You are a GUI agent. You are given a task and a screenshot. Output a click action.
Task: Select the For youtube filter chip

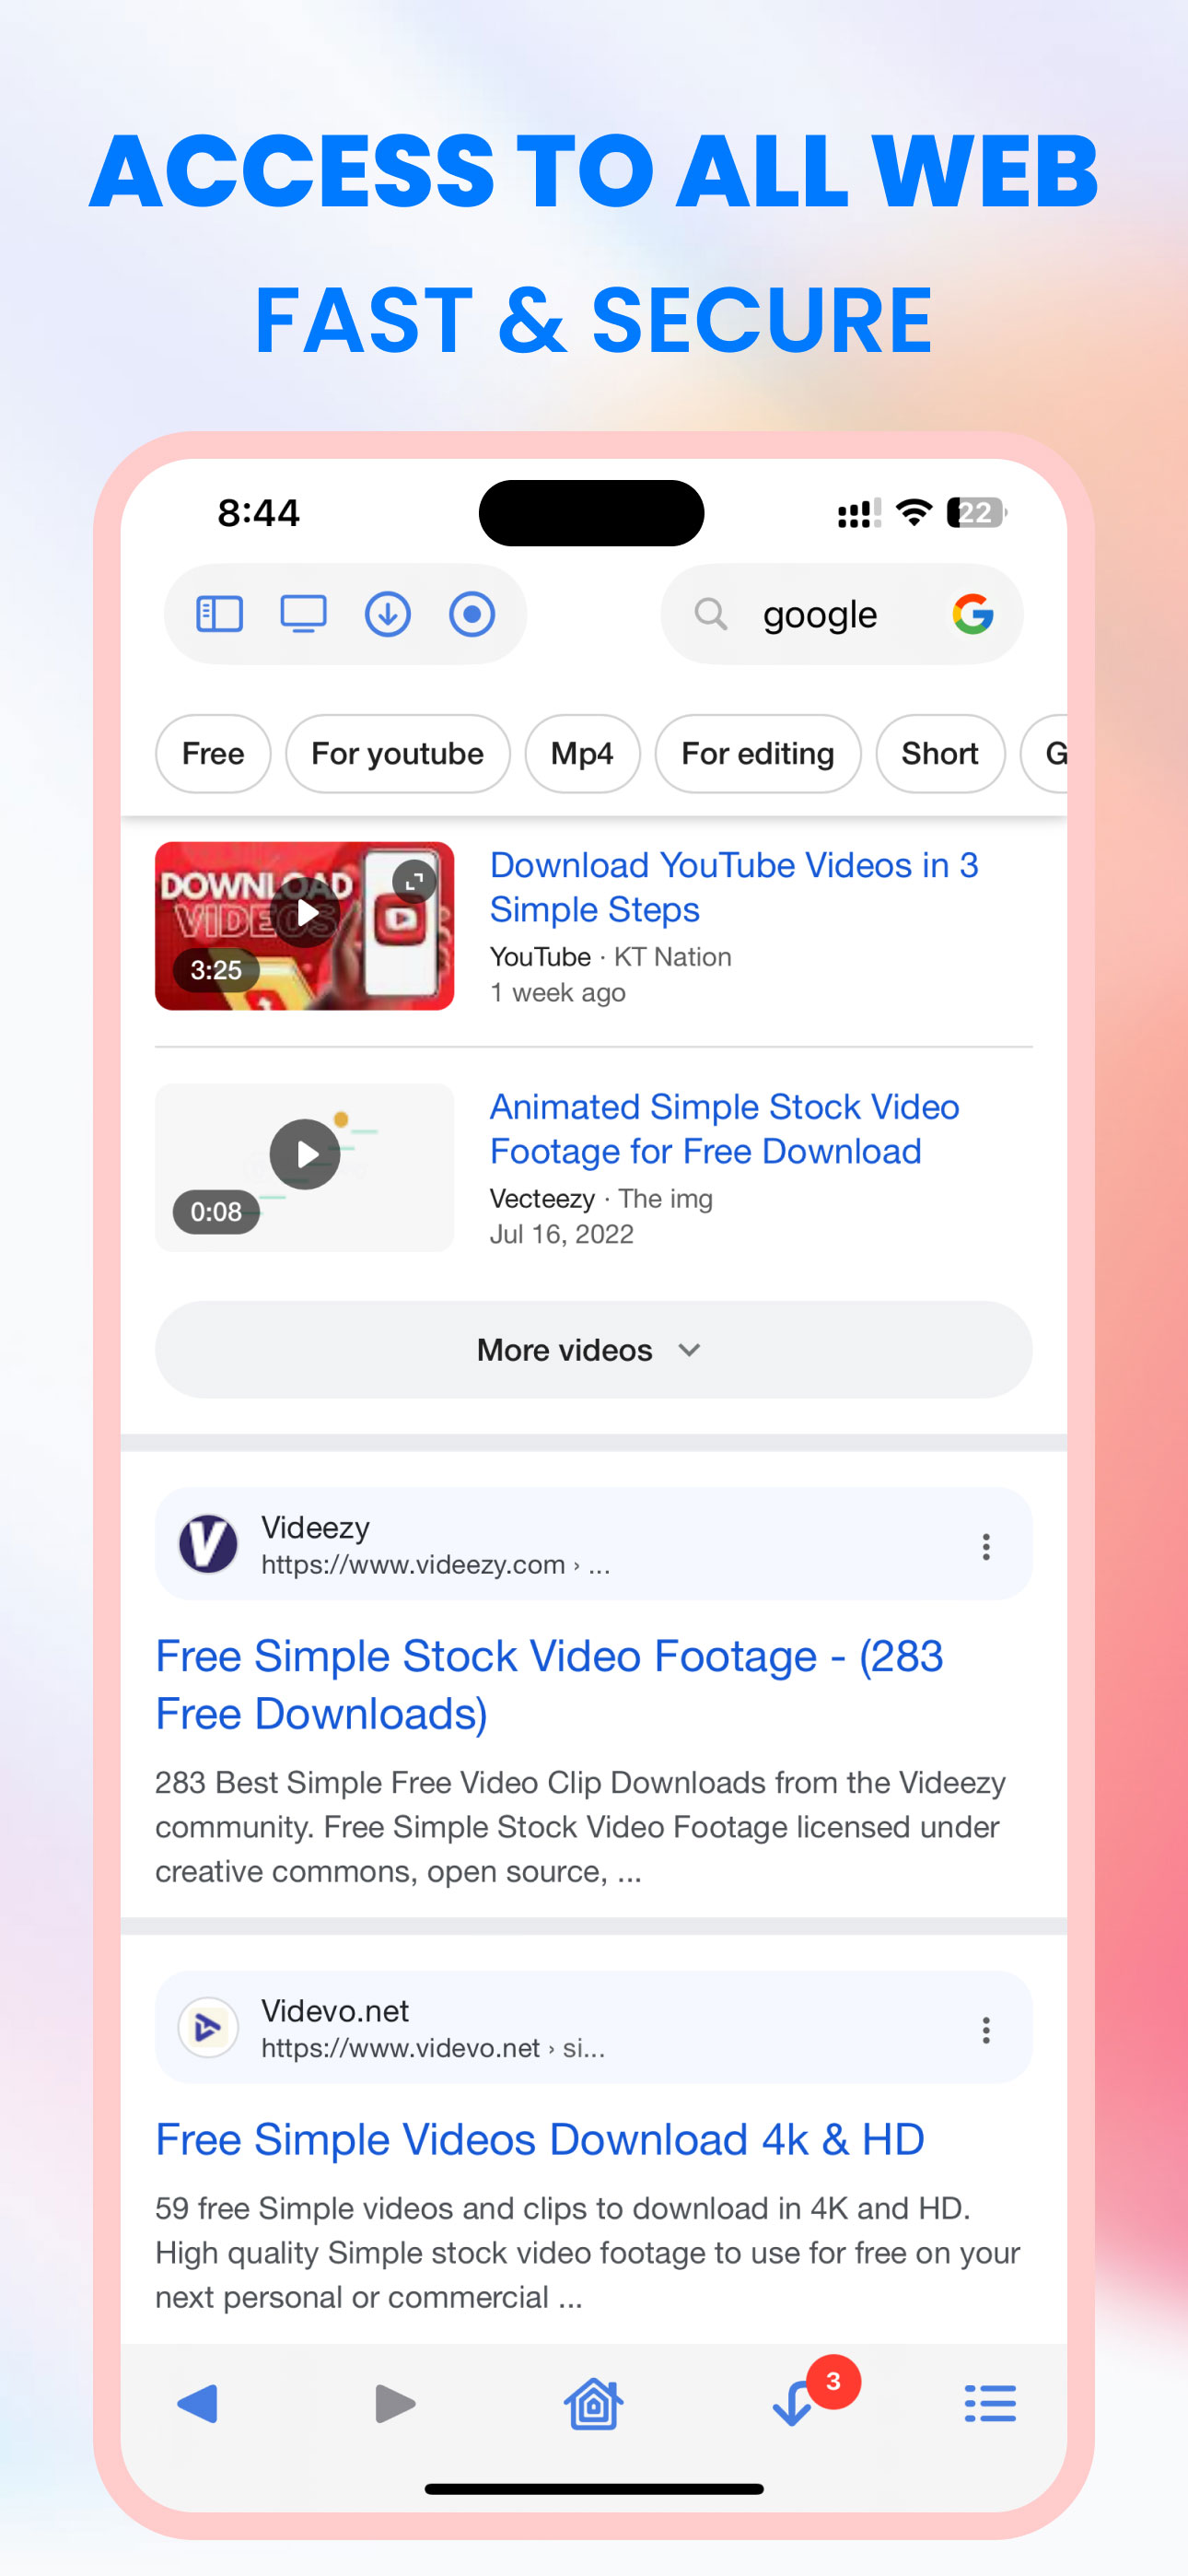click(x=397, y=754)
